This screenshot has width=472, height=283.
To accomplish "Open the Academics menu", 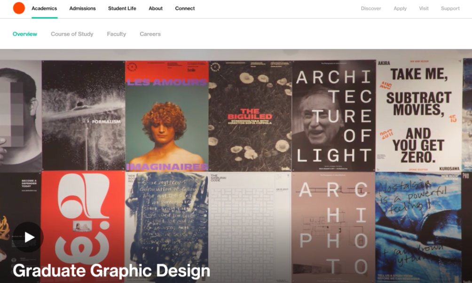I will coord(44,8).
